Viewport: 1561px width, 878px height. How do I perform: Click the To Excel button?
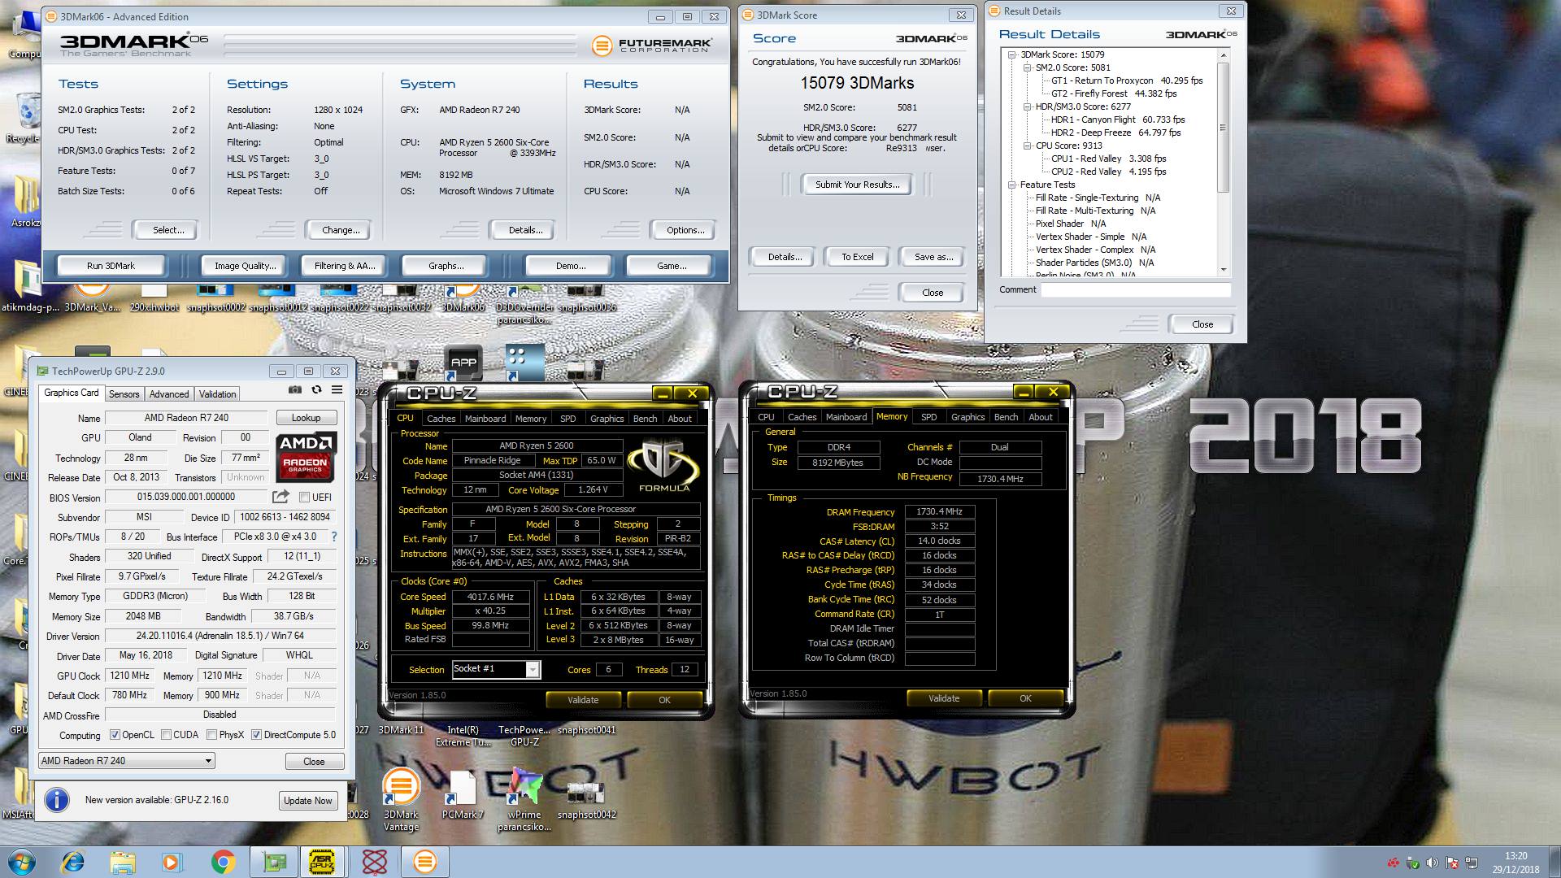pyautogui.click(x=858, y=257)
